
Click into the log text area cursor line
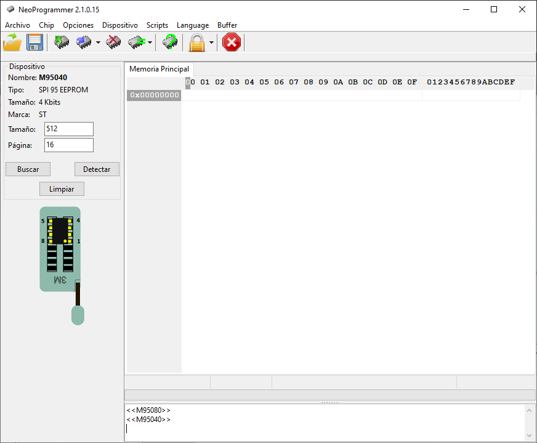pos(325,429)
